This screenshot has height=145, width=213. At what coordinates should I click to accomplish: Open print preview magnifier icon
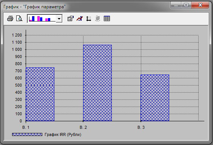(x=19, y=18)
